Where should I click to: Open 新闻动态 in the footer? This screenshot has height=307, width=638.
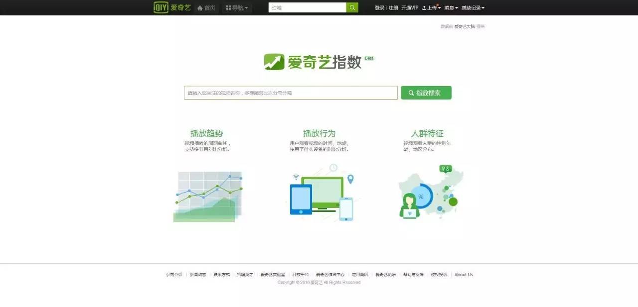point(198,275)
